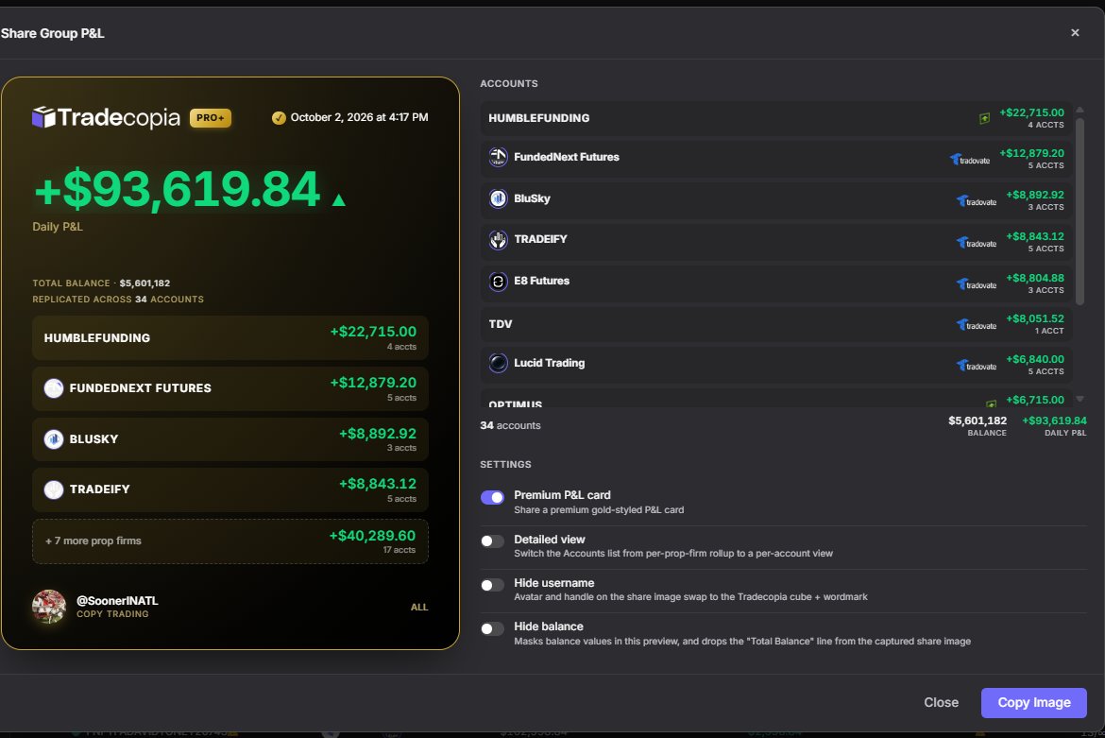The height and width of the screenshot is (738, 1105).
Task: Close the Share Group P&L dialog with X
Action: (1075, 32)
